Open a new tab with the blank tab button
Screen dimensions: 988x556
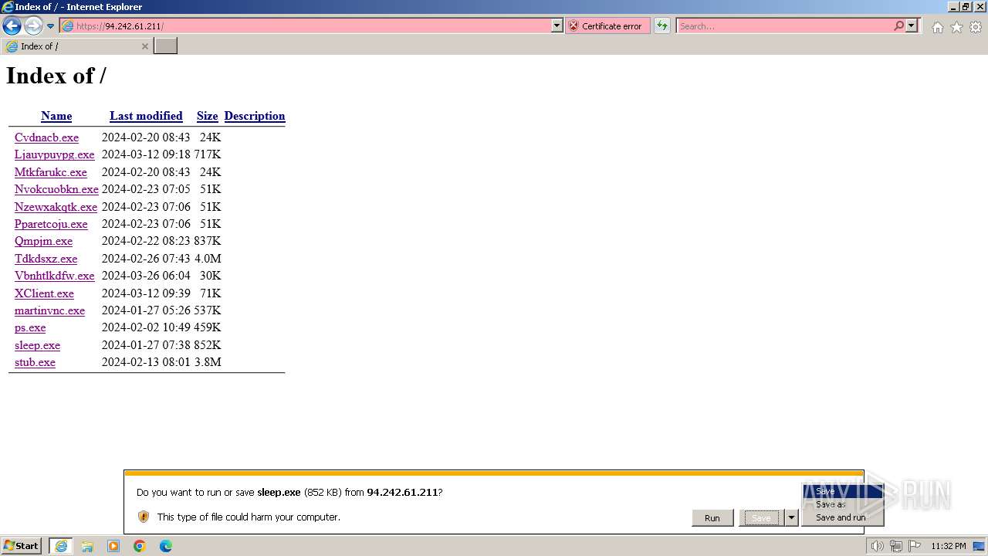(x=166, y=46)
